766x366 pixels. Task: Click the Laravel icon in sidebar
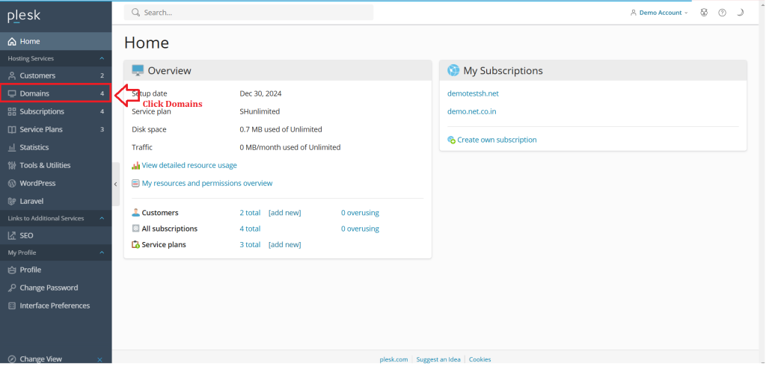(12, 201)
